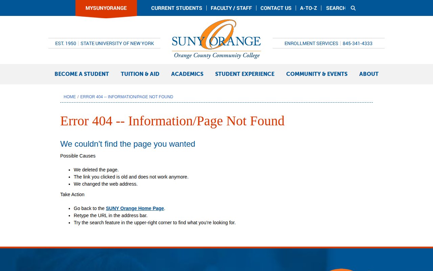Follow the SUNY Orange Home Page link
Screen dimensions: 433x271
coord(135,208)
